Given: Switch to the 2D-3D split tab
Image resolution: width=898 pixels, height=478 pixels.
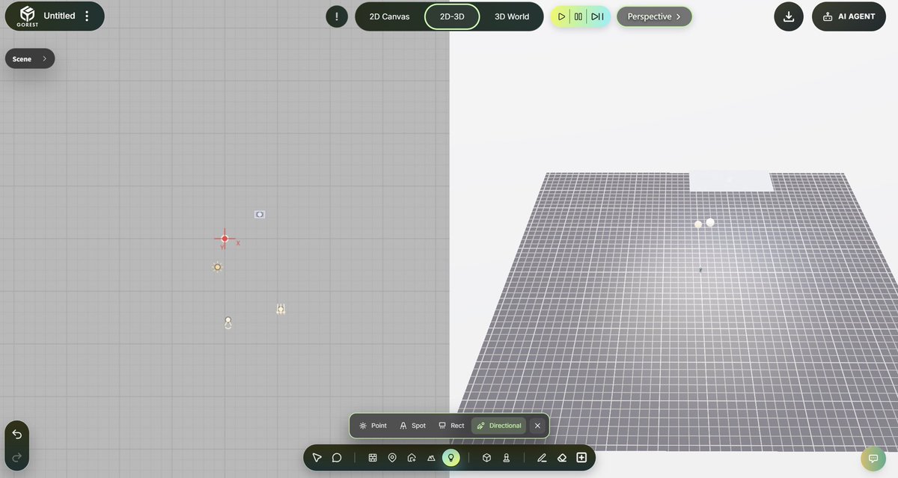Looking at the screenshot, I should (452, 16).
